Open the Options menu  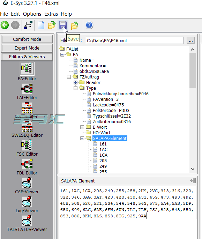pos(32,14)
